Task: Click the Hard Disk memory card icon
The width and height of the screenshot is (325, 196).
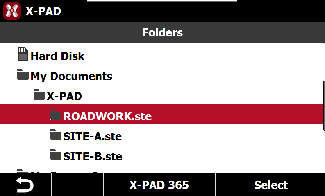Action: (x=23, y=54)
